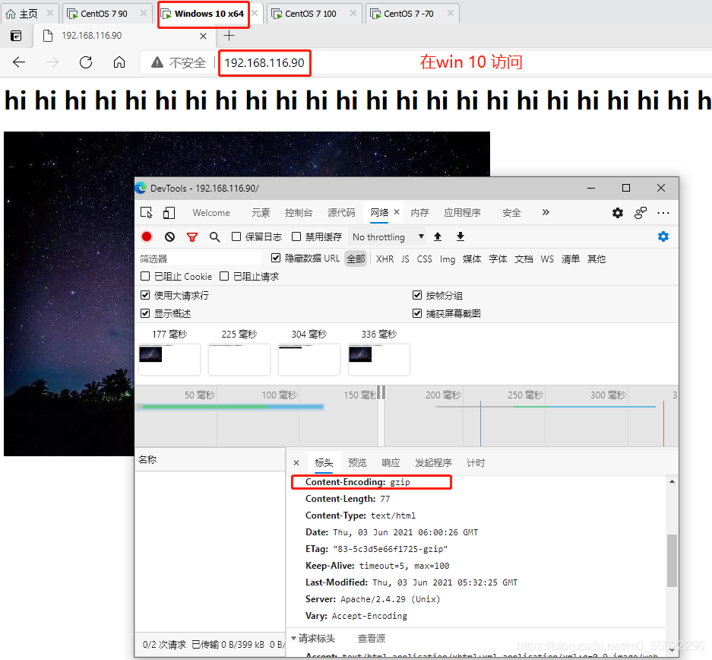Toggle the network filter funnel icon

coord(192,237)
